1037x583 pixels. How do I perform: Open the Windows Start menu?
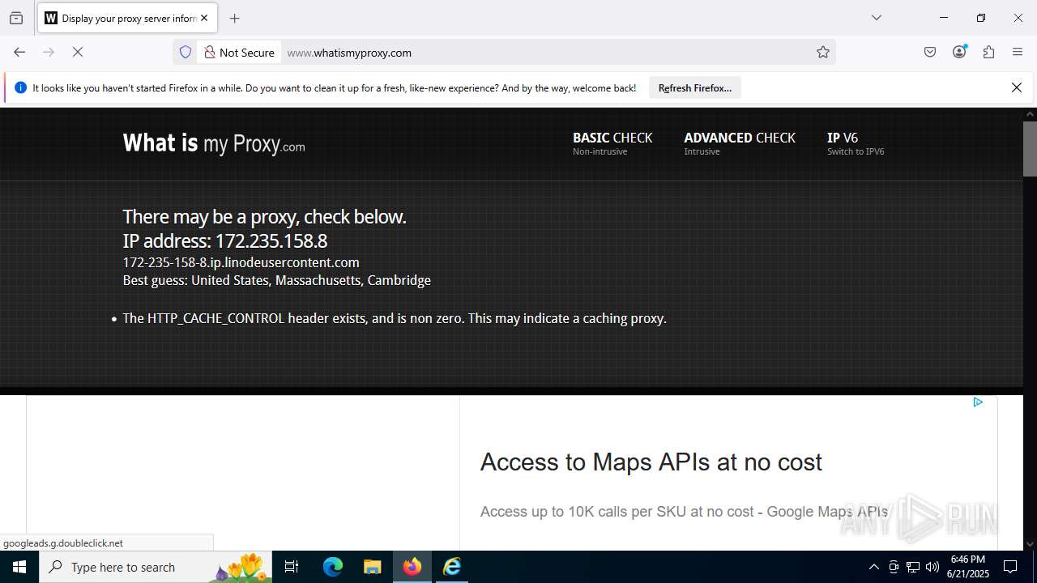[x=19, y=567]
